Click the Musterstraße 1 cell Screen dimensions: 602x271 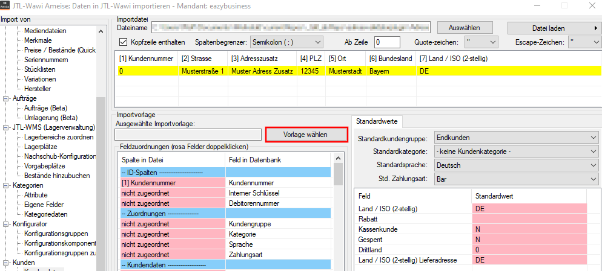tap(203, 71)
